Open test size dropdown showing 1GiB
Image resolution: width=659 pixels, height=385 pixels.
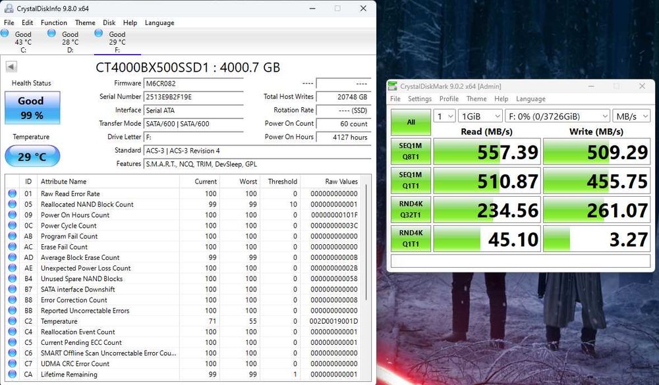pos(480,116)
